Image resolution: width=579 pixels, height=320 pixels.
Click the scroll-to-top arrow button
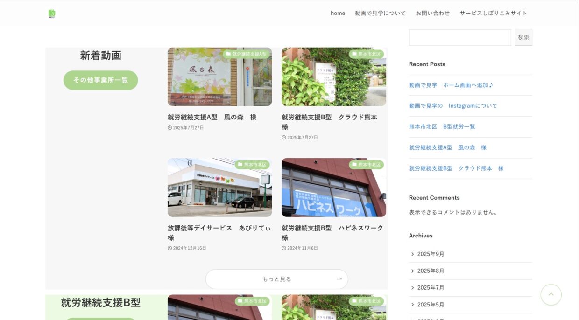tap(551, 295)
